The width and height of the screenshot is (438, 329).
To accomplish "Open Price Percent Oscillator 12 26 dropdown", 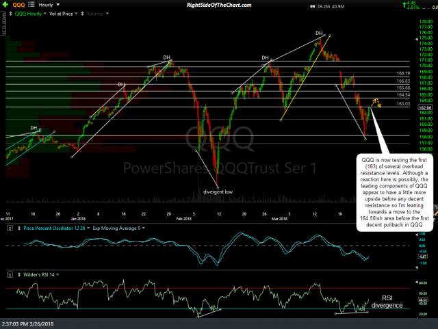I will pyautogui.click(x=88, y=228).
